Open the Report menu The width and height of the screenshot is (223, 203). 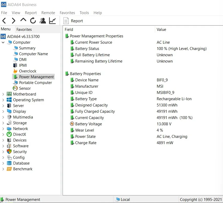(x=31, y=13)
